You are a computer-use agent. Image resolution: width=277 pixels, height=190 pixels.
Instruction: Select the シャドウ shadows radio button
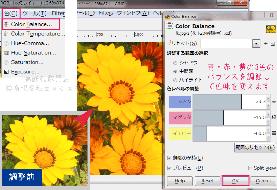click(x=175, y=63)
